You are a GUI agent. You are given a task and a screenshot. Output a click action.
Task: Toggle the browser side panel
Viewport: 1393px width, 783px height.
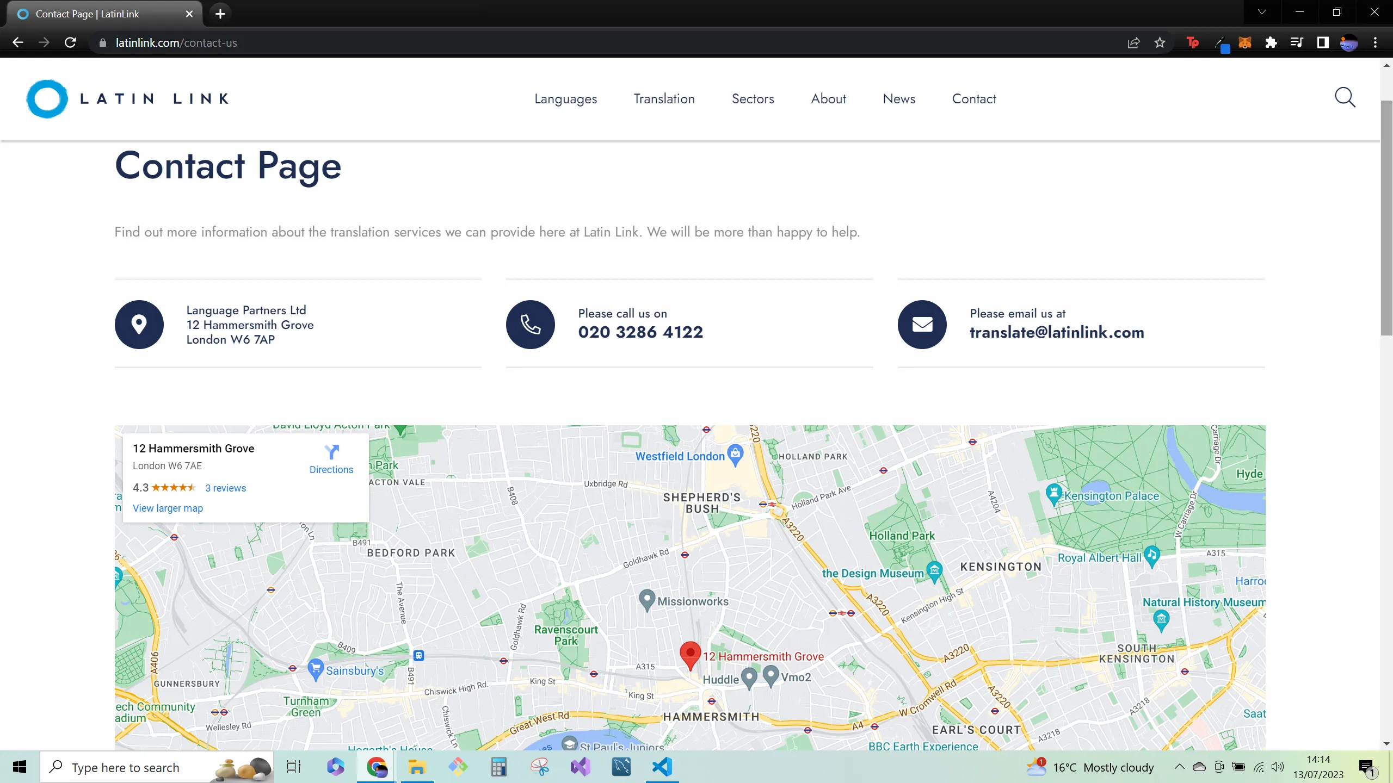click(1323, 42)
